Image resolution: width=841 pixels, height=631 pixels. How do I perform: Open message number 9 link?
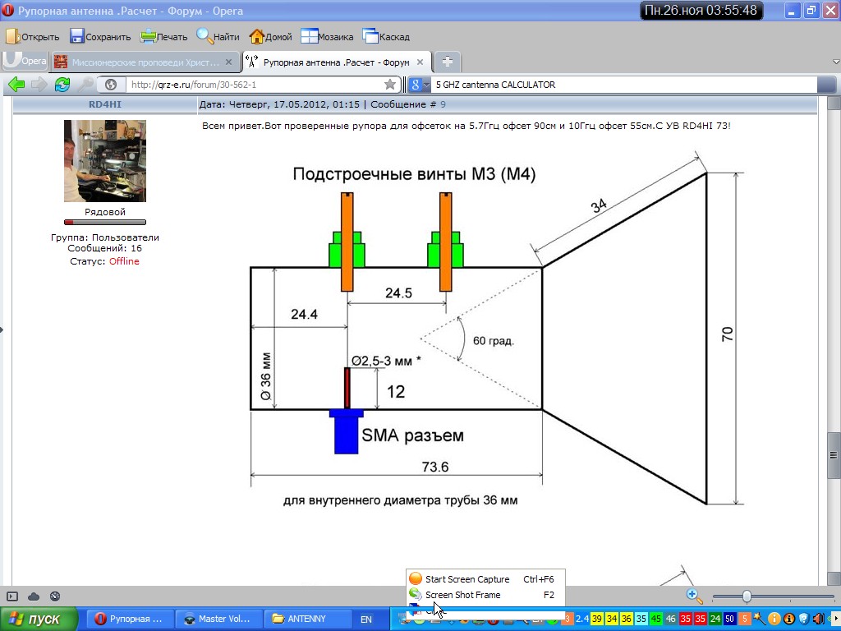click(443, 104)
